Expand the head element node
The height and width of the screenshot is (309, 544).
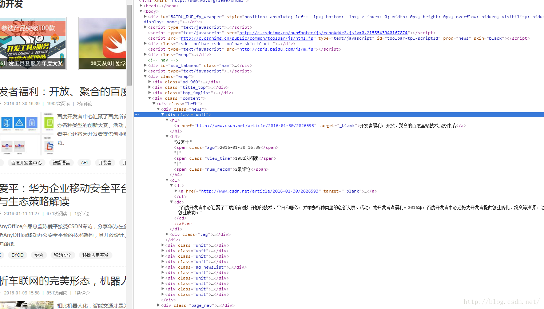click(141, 6)
